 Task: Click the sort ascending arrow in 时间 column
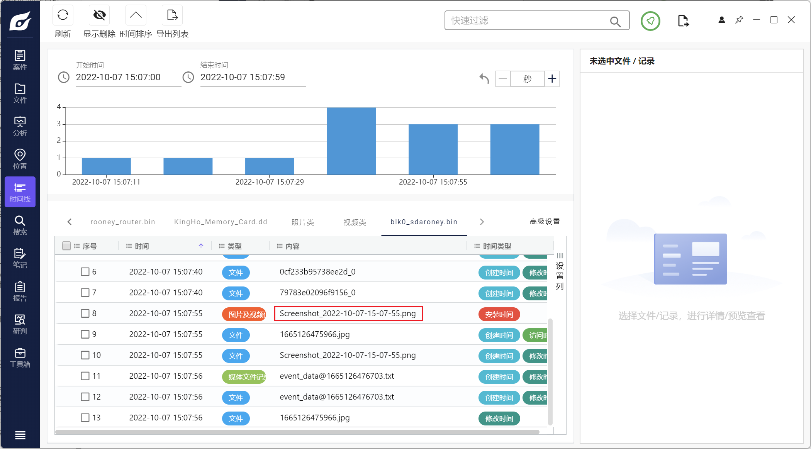tap(201, 246)
